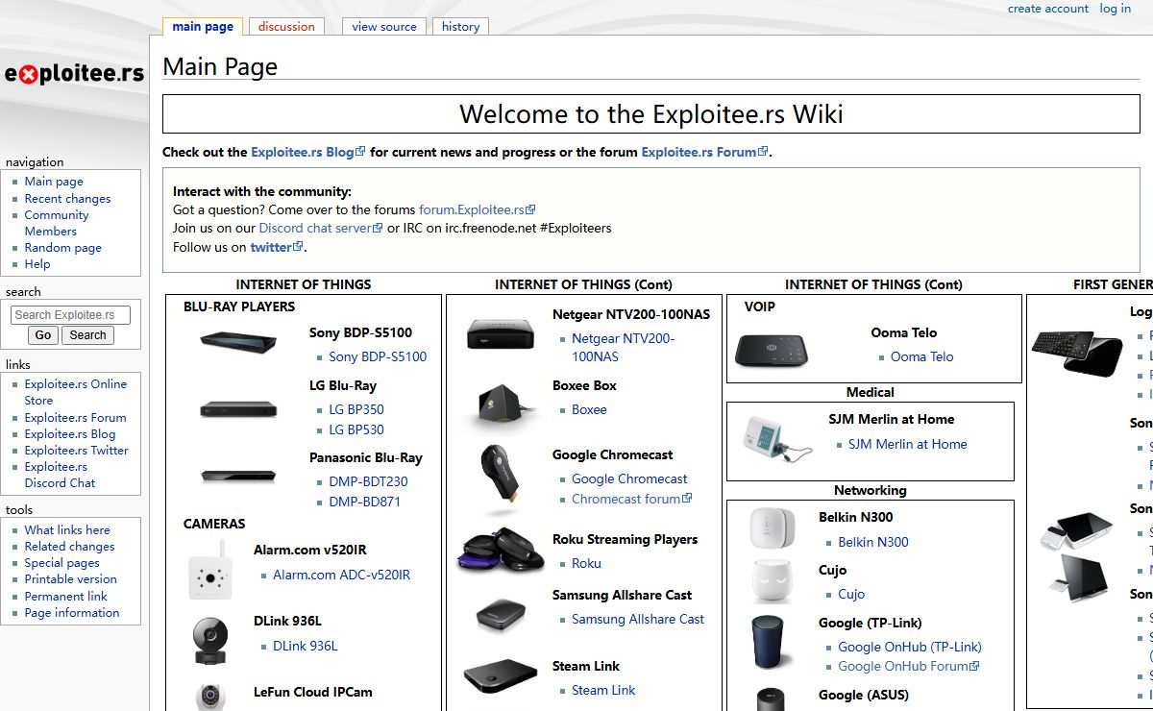This screenshot has height=711, width=1153.
Task: Open the Help link in navigation
Action: click(37, 264)
